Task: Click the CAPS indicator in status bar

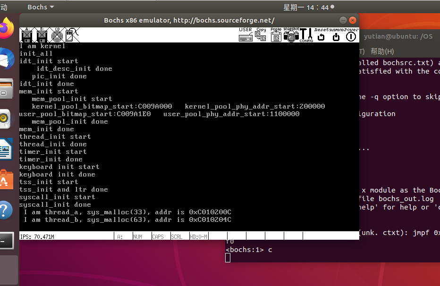Action: pyautogui.click(x=158, y=236)
